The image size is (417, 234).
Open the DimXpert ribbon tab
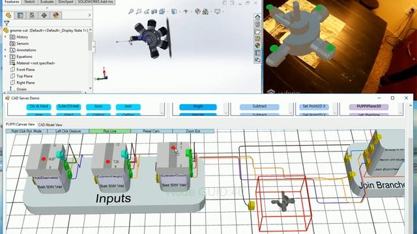point(66,2)
